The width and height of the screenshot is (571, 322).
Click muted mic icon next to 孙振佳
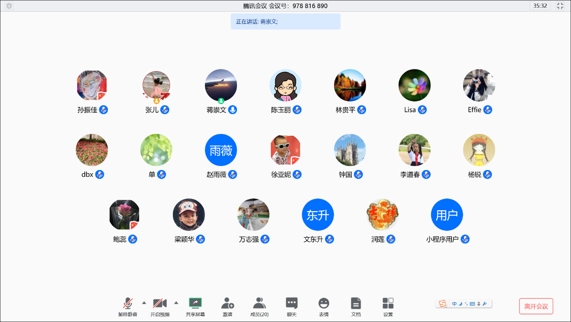coord(104,110)
